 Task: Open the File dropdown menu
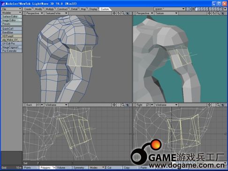coord(11,9)
